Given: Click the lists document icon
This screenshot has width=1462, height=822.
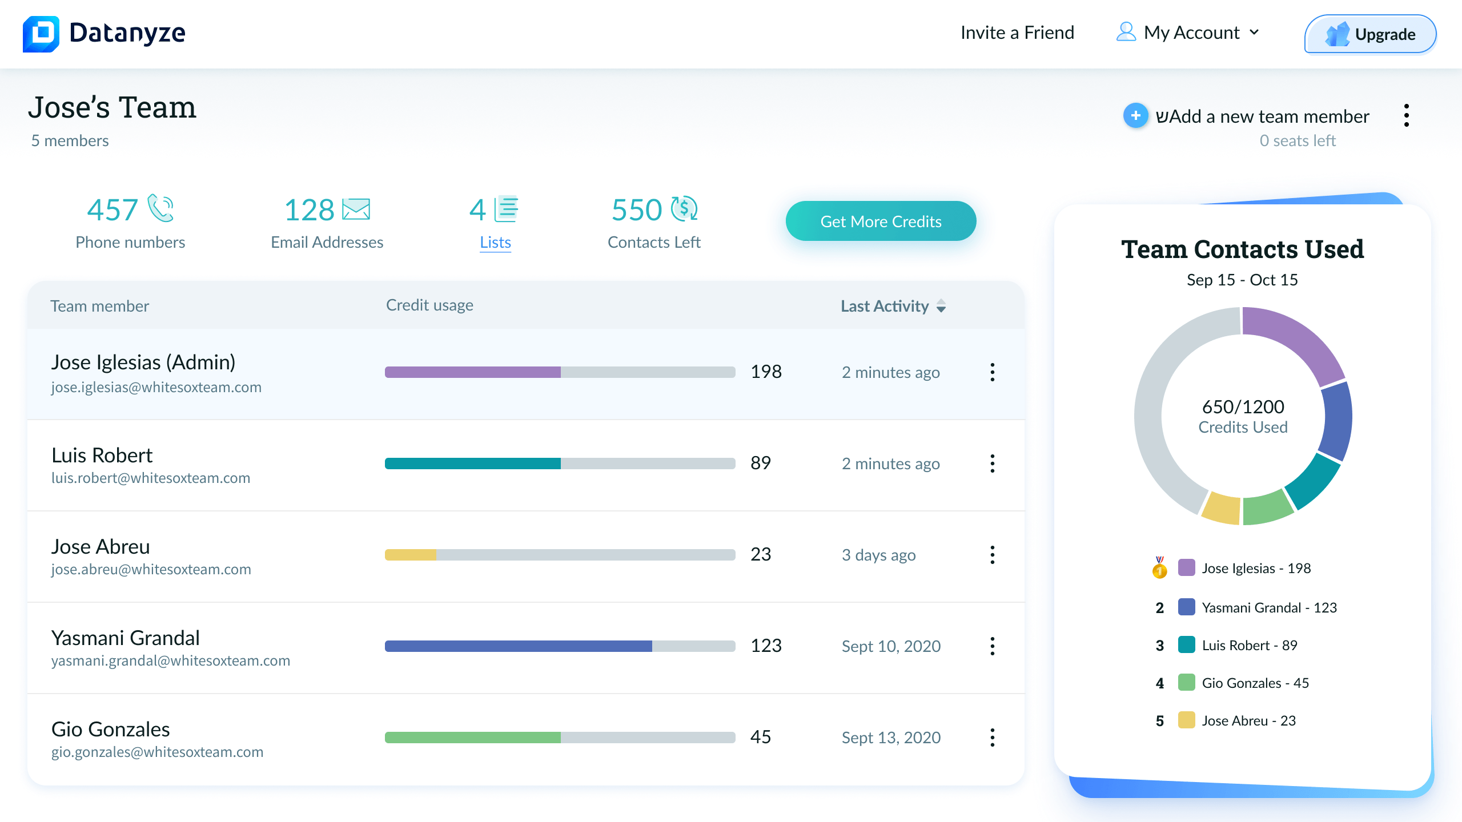Looking at the screenshot, I should pyautogui.click(x=507, y=209).
